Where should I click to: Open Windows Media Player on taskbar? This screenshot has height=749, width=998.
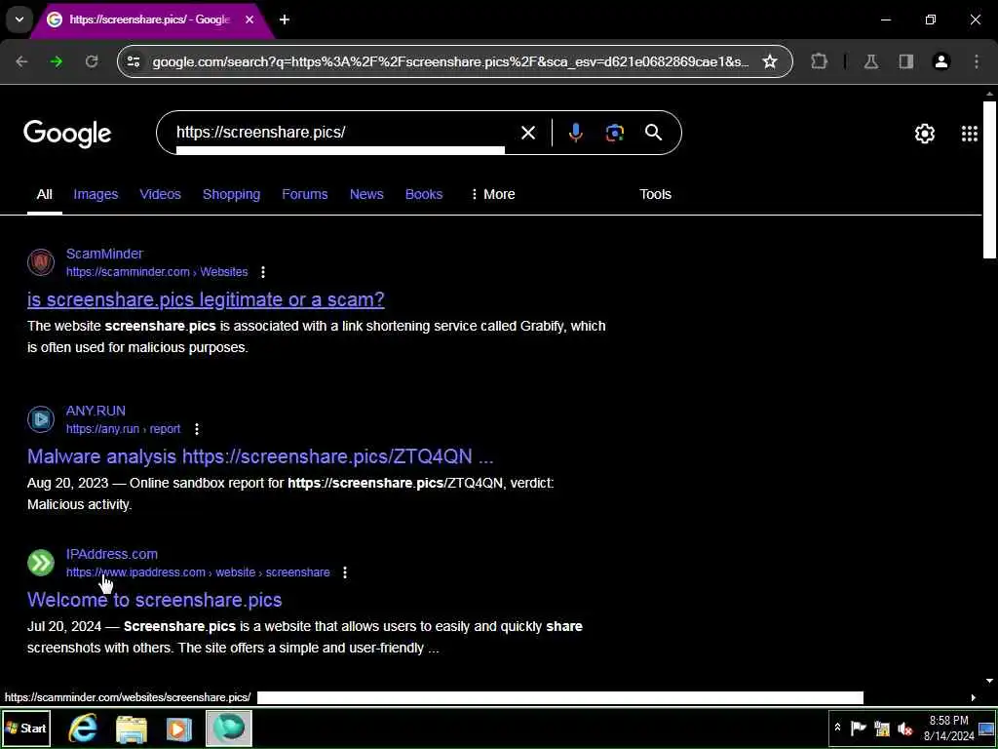click(179, 728)
